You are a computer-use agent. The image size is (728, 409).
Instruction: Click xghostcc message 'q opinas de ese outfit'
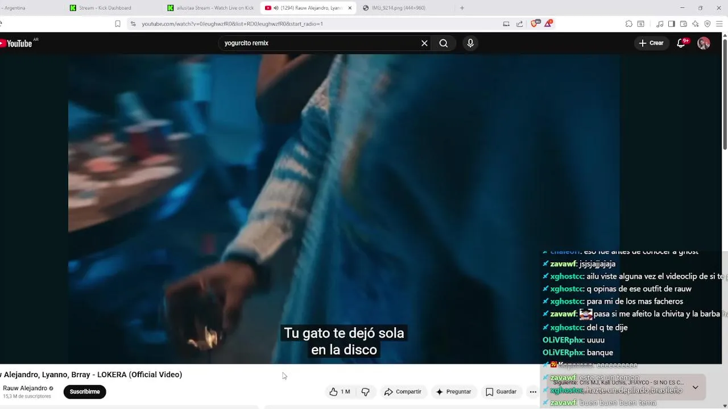(x=639, y=289)
